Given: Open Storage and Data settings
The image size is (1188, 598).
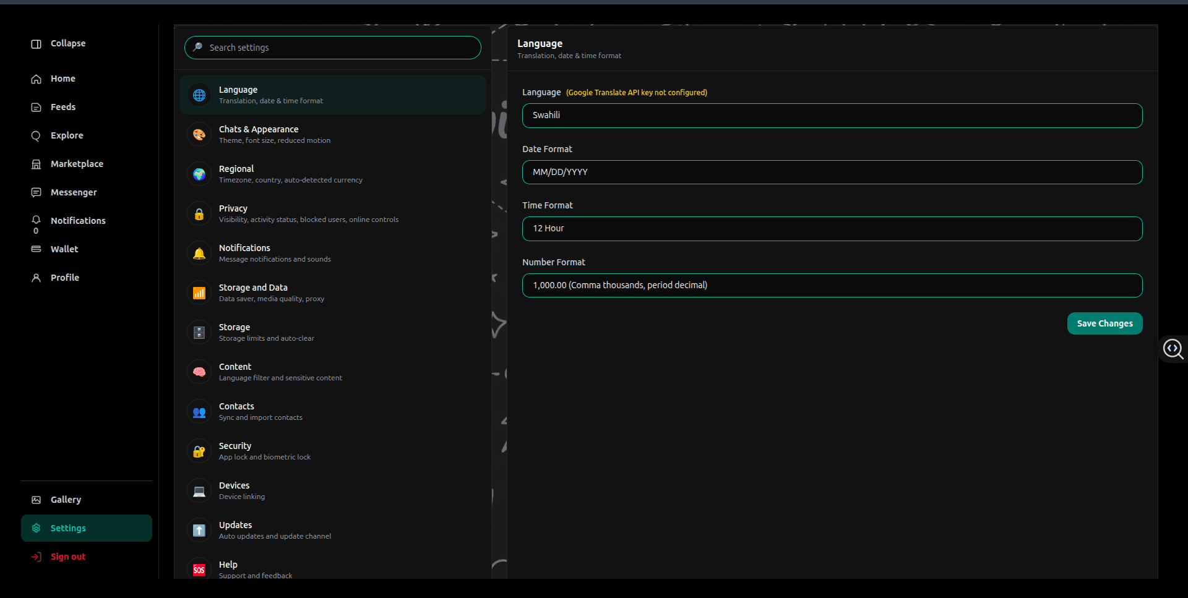Looking at the screenshot, I should pyautogui.click(x=333, y=293).
